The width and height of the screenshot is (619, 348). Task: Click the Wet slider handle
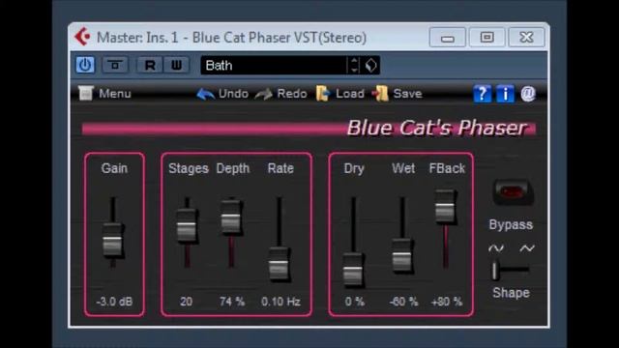point(402,256)
